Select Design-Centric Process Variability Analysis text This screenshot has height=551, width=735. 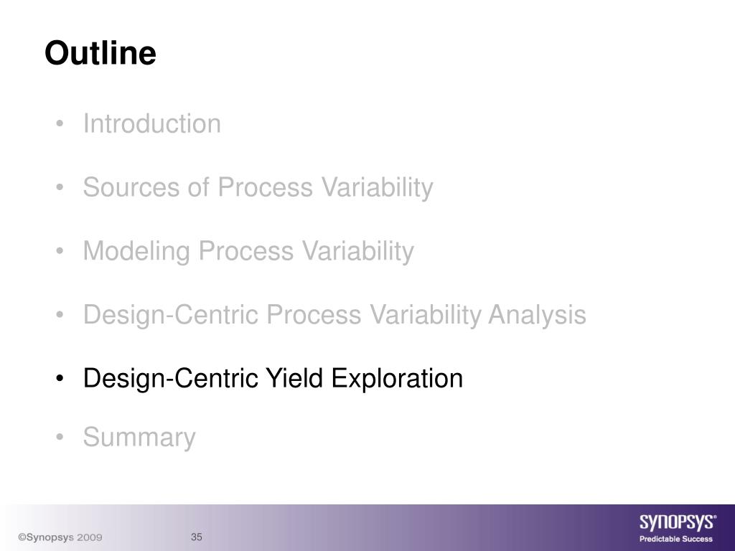pyautogui.click(x=334, y=314)
